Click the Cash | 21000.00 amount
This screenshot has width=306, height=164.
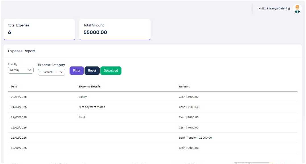pos(190,107)
